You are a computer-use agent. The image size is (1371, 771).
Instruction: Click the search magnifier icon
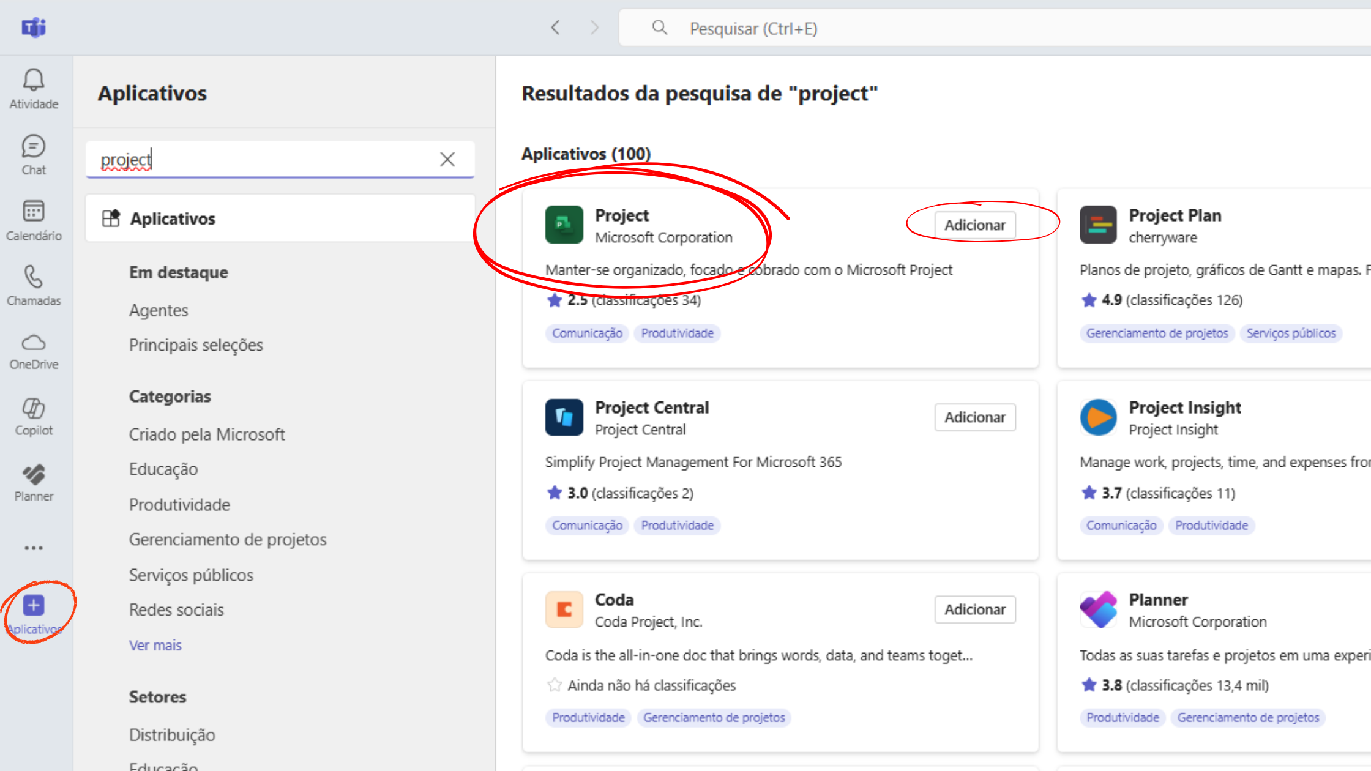[x=659, y=28]
